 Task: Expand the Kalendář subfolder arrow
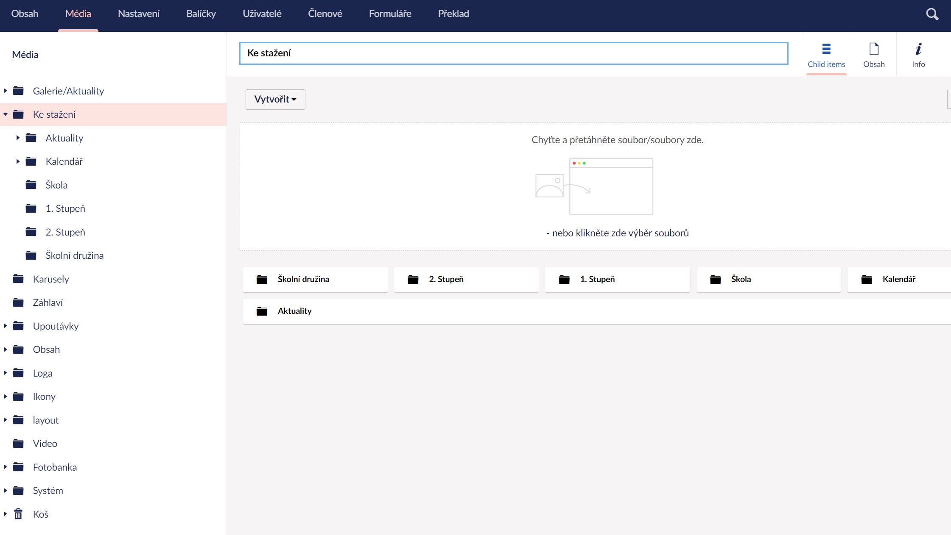(18, 161)
